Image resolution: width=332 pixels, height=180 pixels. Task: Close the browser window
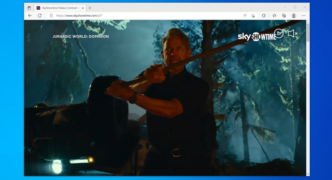tap(305, 7)
